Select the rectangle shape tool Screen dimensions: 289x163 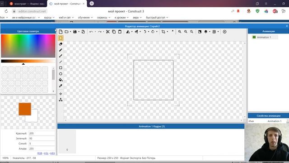tap(61, 68)
